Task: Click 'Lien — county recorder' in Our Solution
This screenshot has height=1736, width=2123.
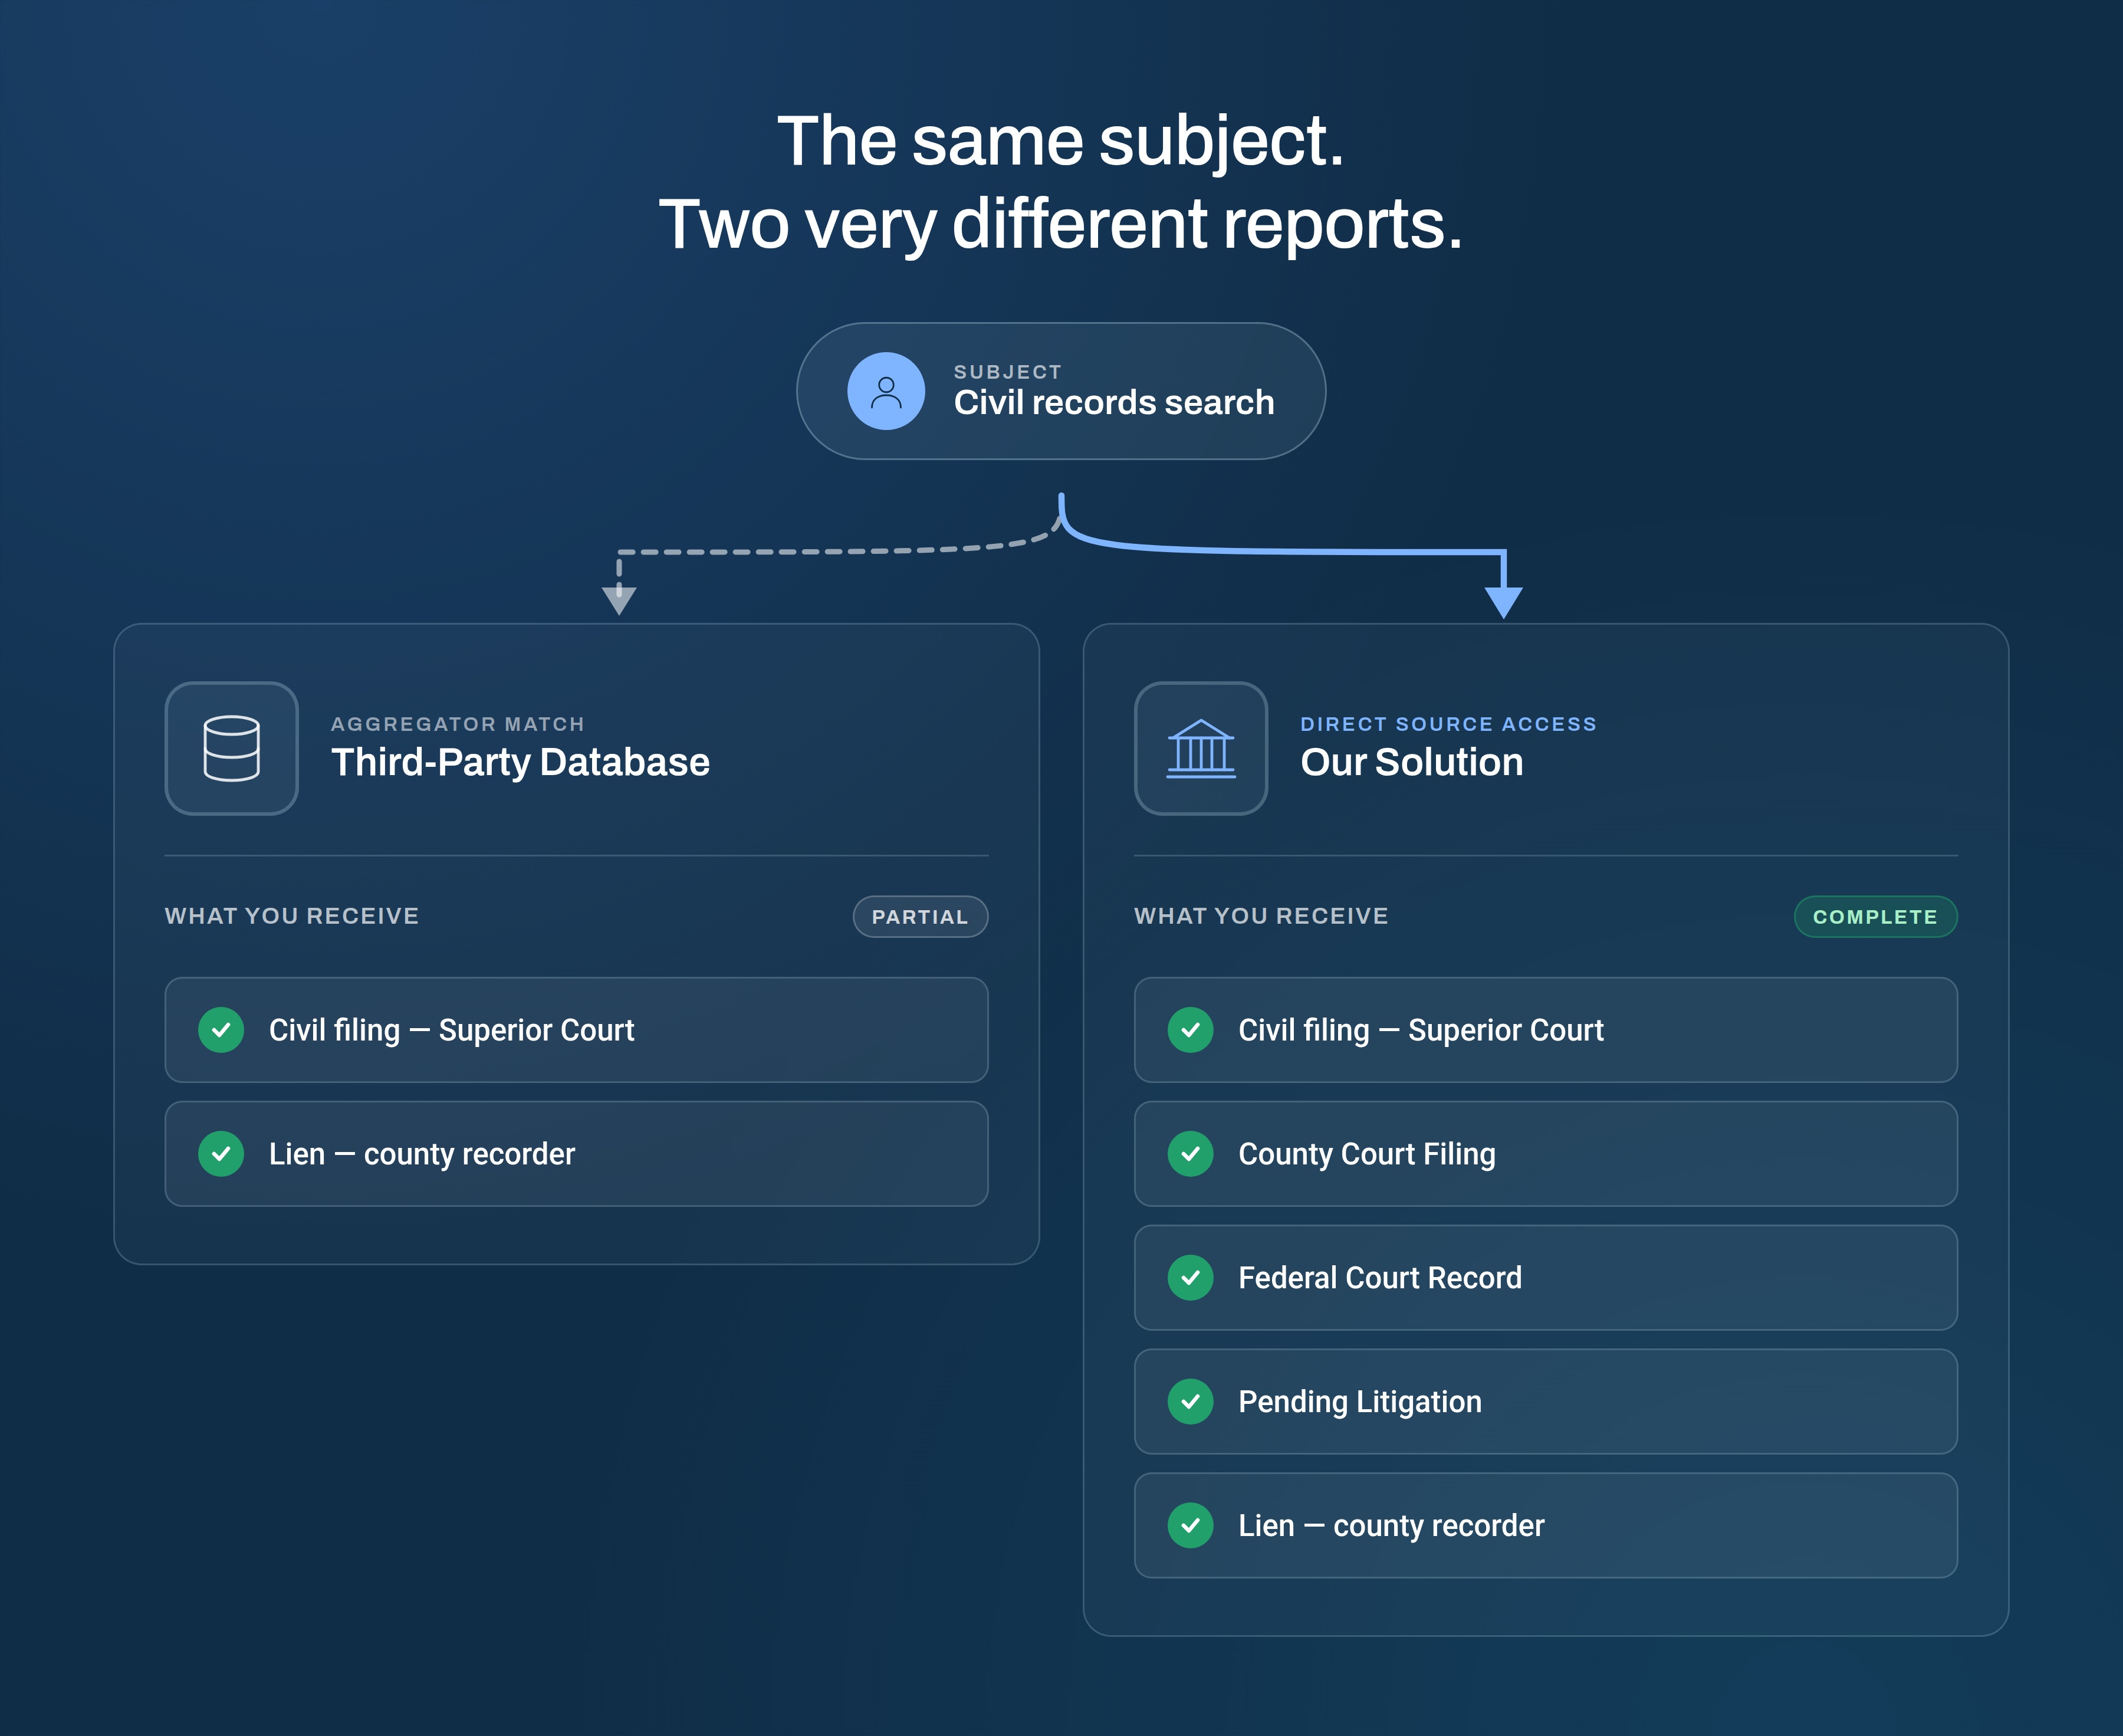Action: (1546, 1526)
